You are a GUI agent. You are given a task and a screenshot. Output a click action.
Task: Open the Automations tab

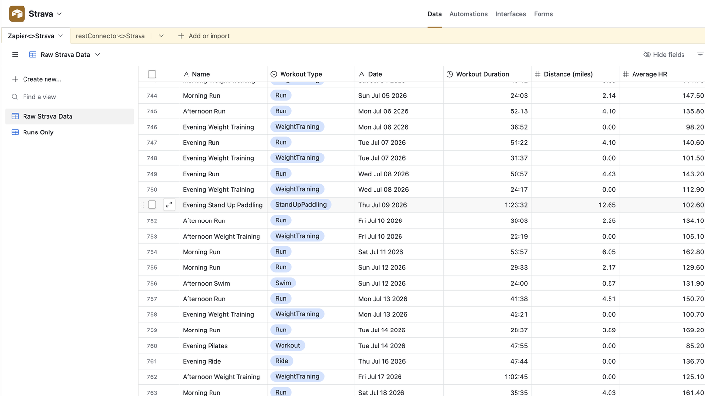pyautogui.click(x=469, y=14)
